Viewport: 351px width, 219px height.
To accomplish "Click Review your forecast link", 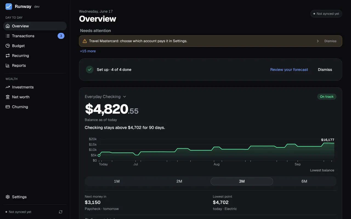I will (289, 70).
